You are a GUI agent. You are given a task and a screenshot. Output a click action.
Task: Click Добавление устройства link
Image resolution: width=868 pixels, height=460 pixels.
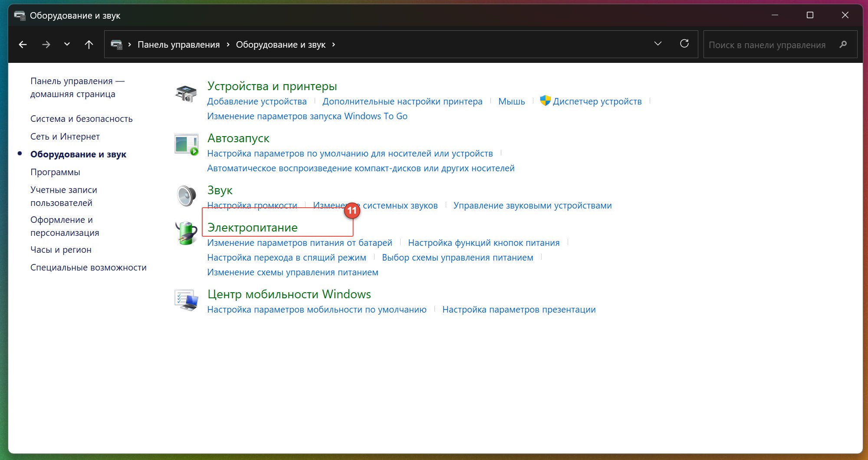[257, 101]
